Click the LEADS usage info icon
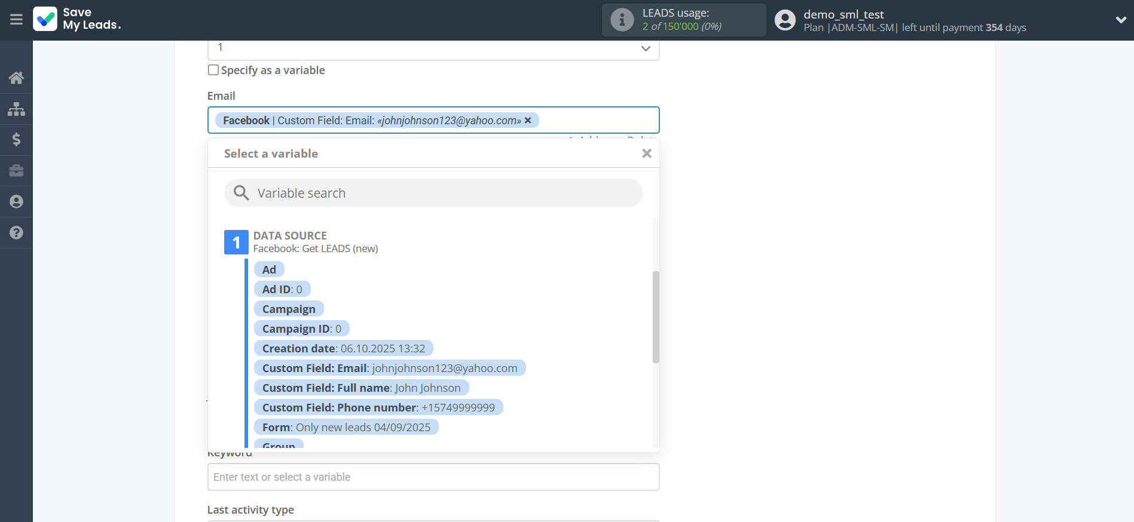Screen dimensions: 1134x522 coord(622,20)
